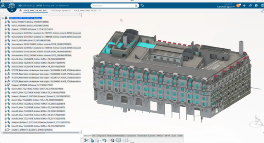The image size is (264, 143).
Task: Click the Murs 2_1705957 part icon
Action: 9,22
